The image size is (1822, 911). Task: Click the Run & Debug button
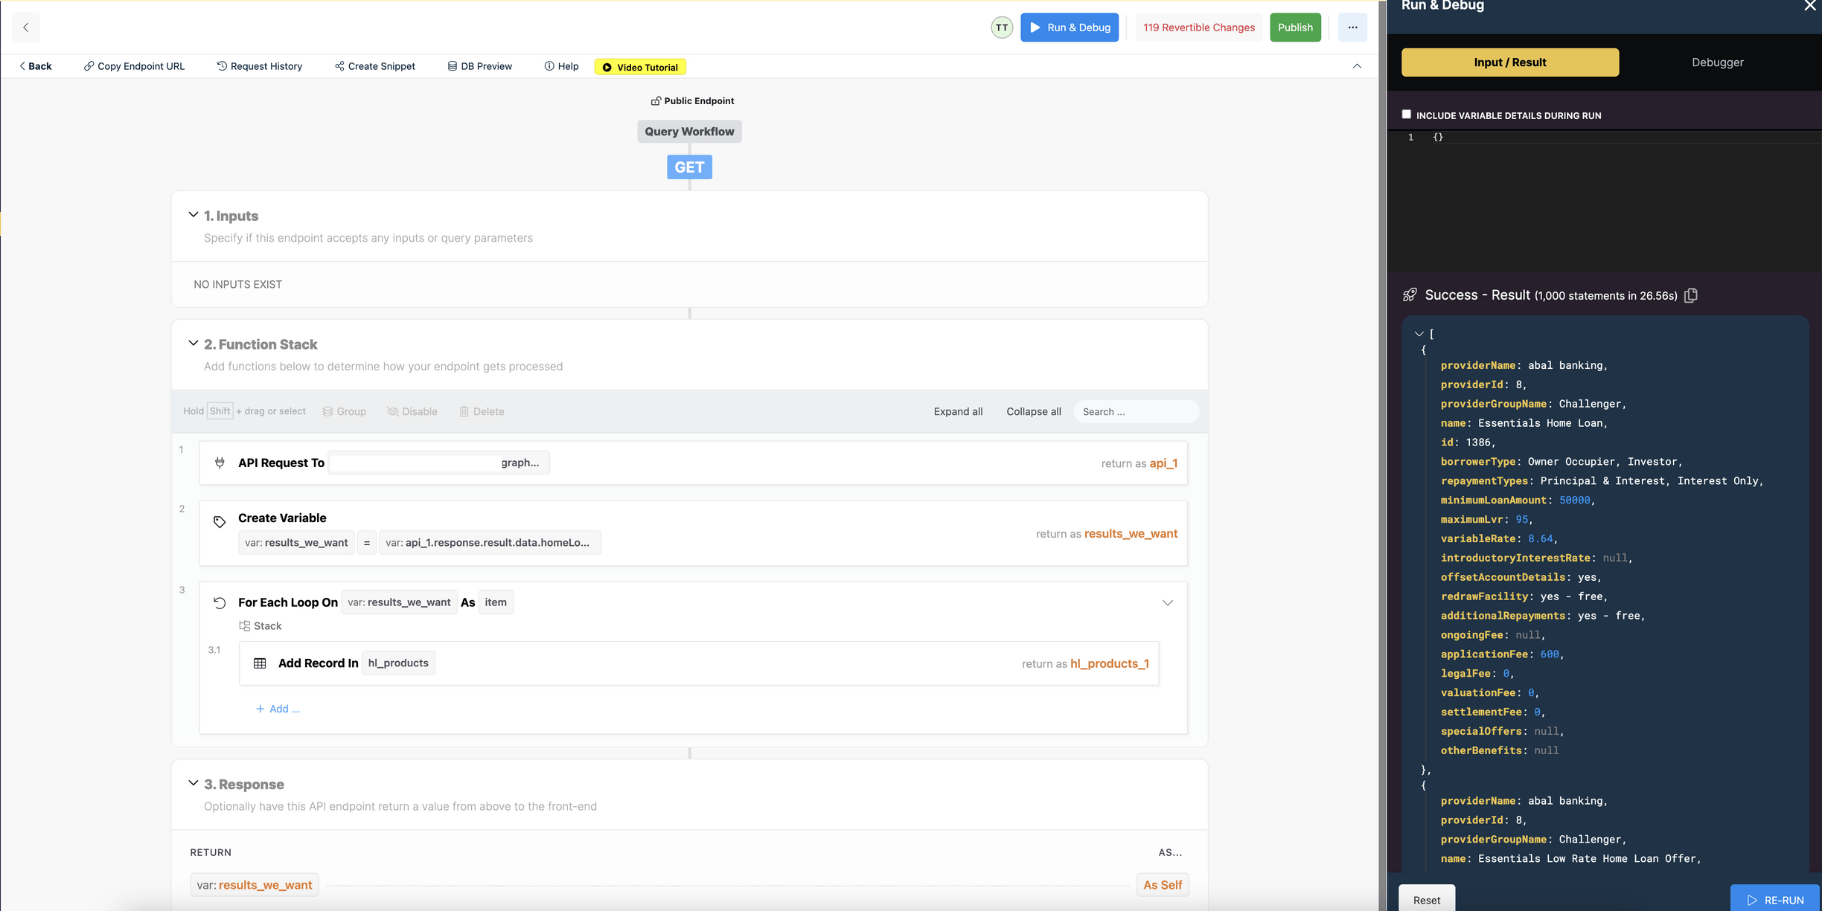(1070, 28)
